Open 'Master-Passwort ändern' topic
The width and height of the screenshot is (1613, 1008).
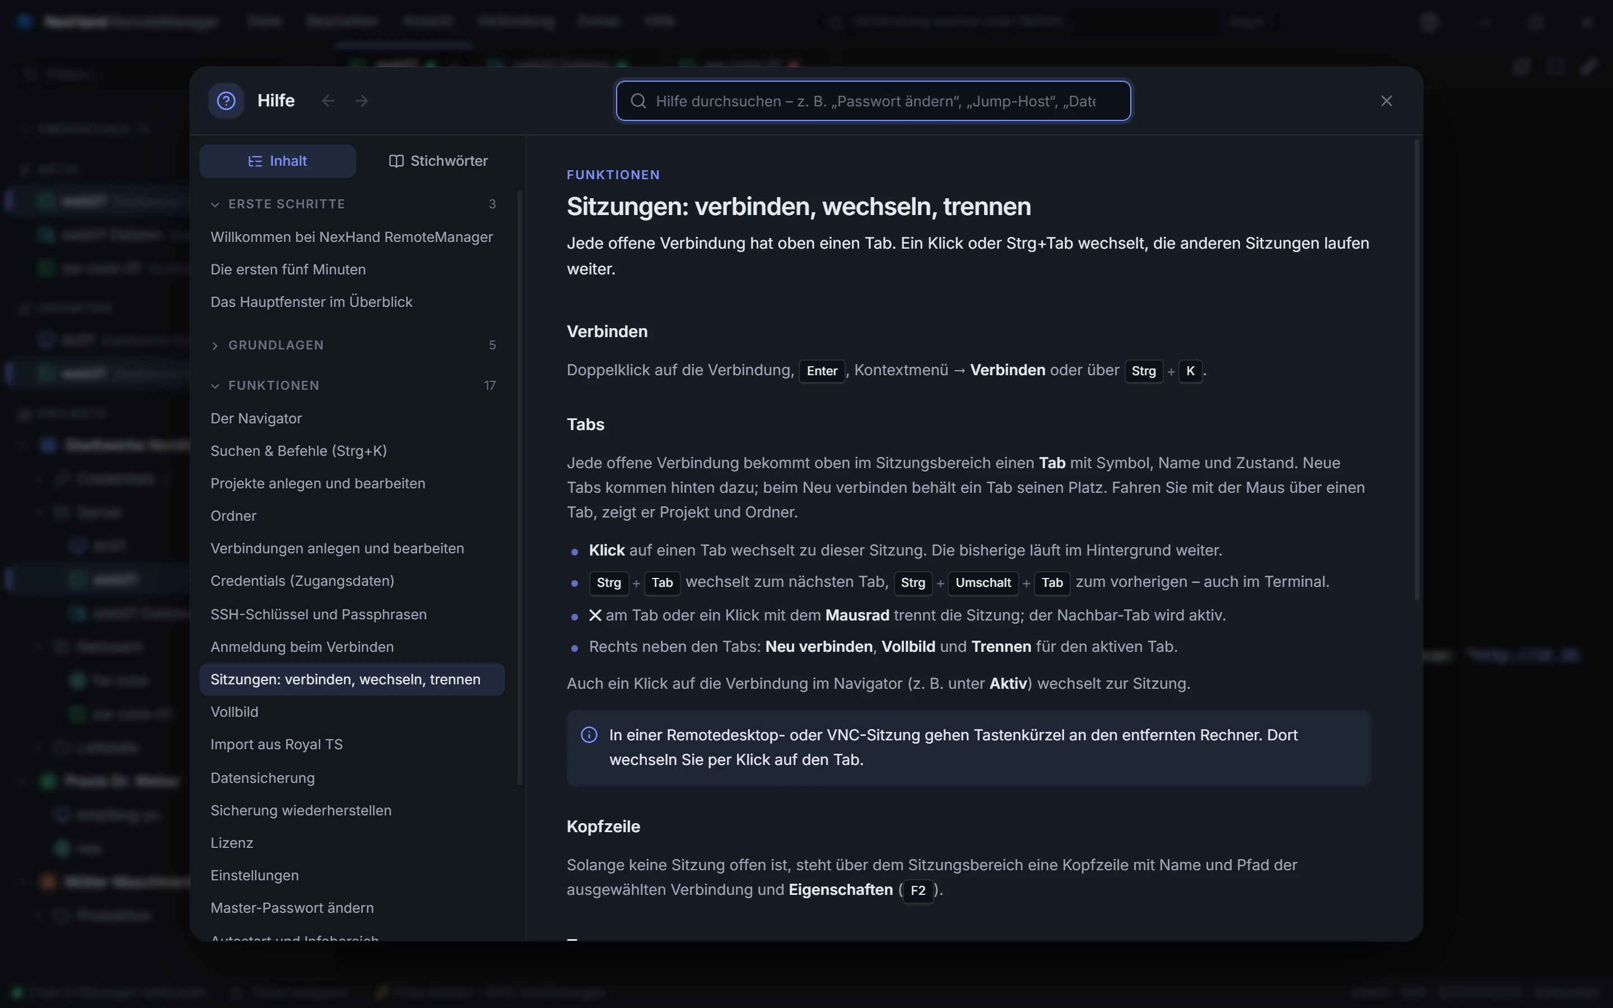(x=352, y=908)
